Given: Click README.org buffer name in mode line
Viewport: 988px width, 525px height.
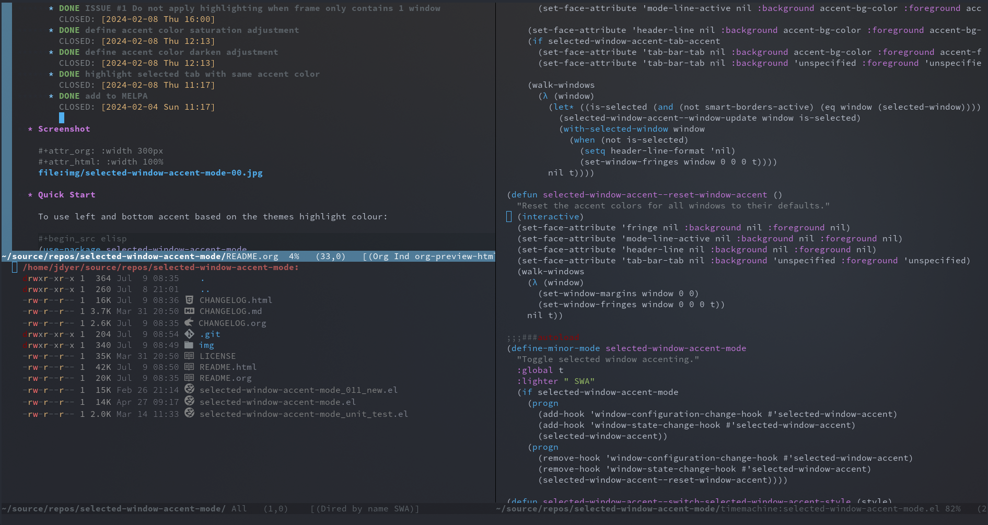Looking at the screenshot, I should [x=252, y=256].
